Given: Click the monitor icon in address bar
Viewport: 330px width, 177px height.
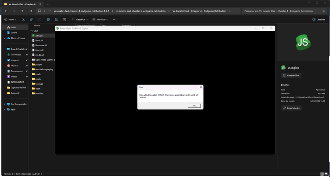Looking at the screenshot, I should click(x=40, y=11).
